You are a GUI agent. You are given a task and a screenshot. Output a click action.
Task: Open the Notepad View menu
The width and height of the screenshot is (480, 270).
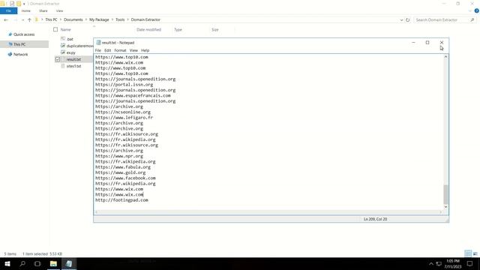tap(133, 50)
